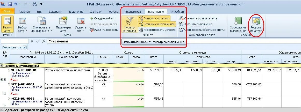This screenshot has height=112, width=301.
Task: Toggle the Режим акта mode button
Action: [7, 25]
